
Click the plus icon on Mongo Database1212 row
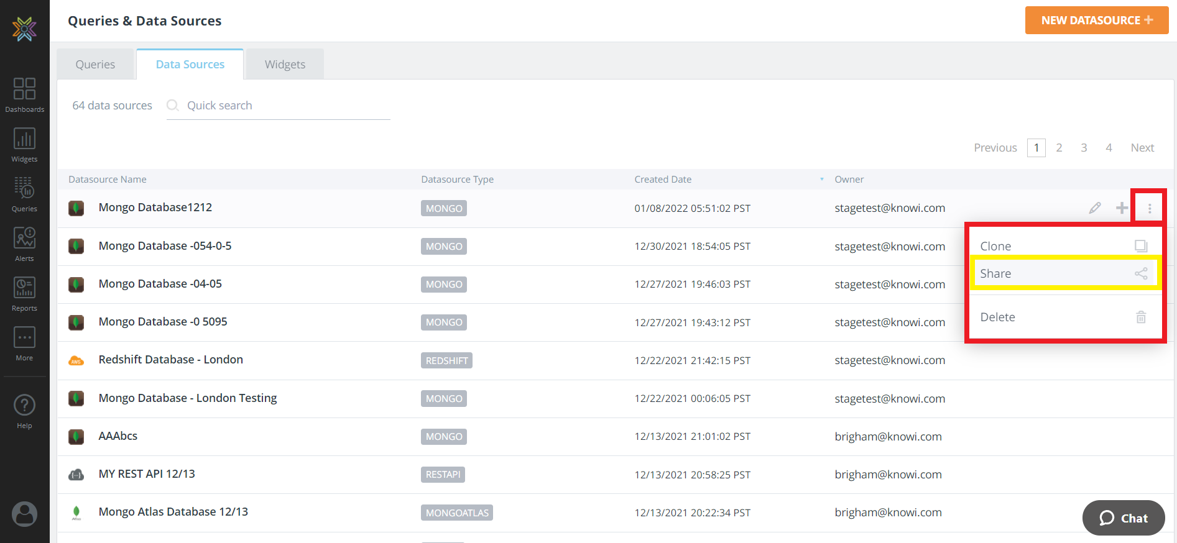(1122, 208)
